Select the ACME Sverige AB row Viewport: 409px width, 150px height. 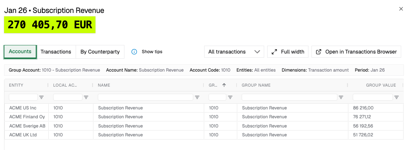204,126
